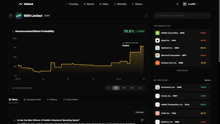Screen dimensions: 220x124
Task: Click the yusufidil avatar icon
Action: 185,4
